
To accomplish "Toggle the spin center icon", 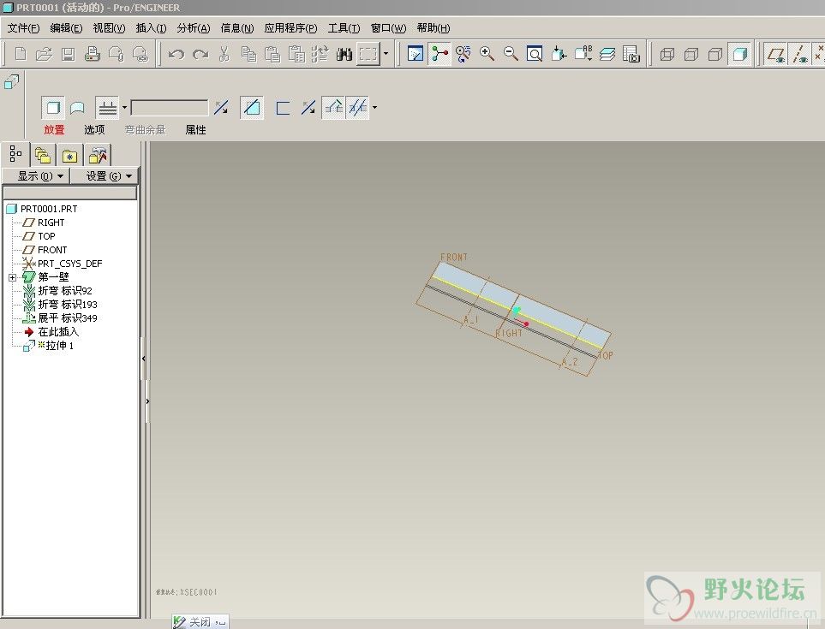I will (x=439, y=54).
